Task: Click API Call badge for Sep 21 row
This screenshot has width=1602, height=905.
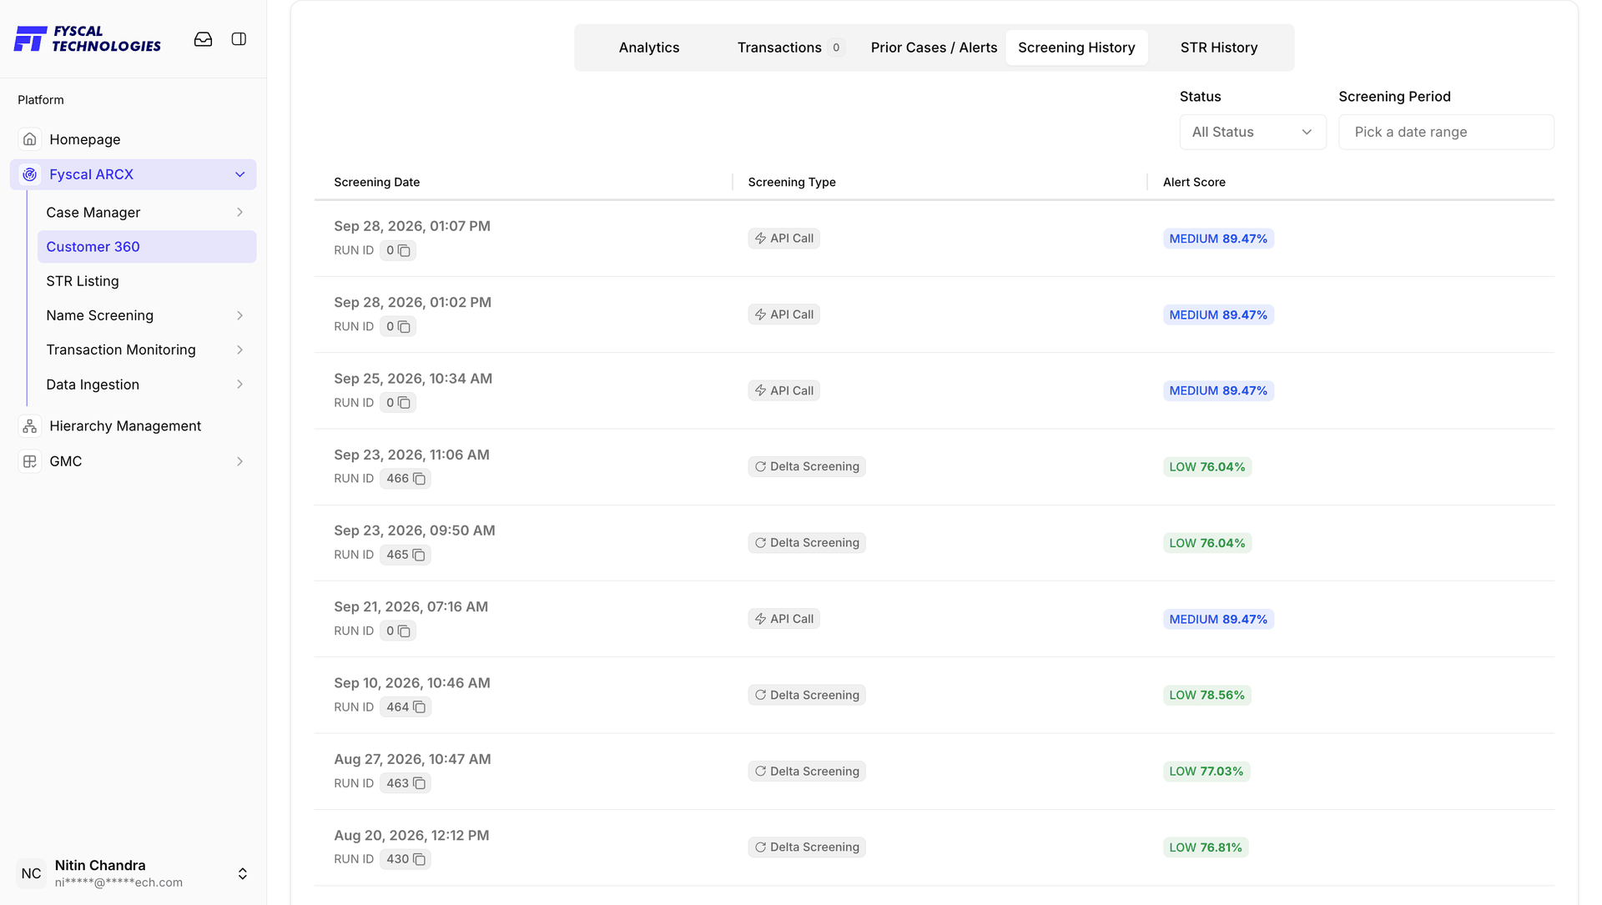Action: 783,619
